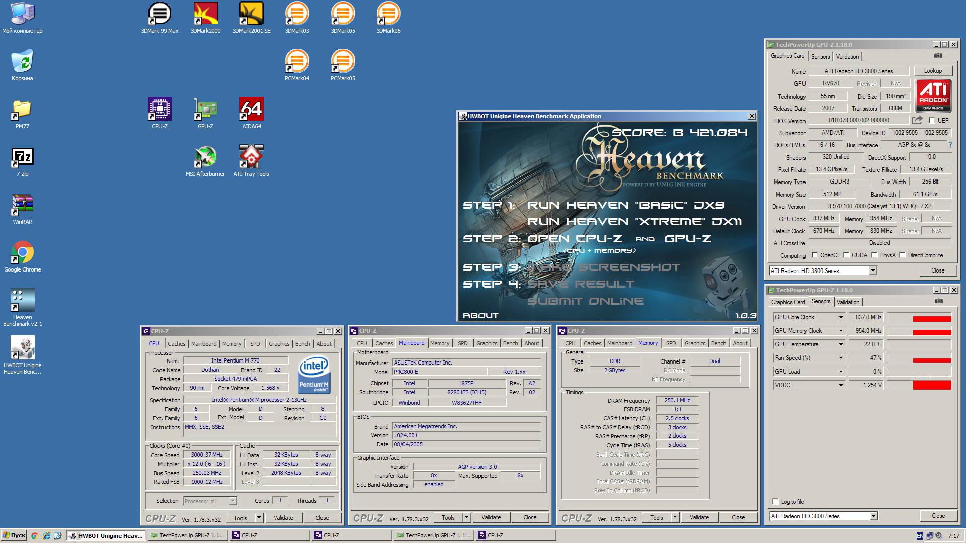Screen dimensions: 966x543
Task: Click the Fan Speed sensor graph
Action: pyautogui.click(x=919, y=358)
